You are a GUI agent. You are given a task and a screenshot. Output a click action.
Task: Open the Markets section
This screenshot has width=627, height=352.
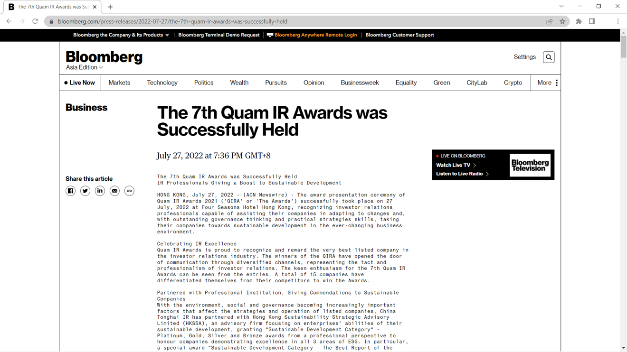[119, 83]
